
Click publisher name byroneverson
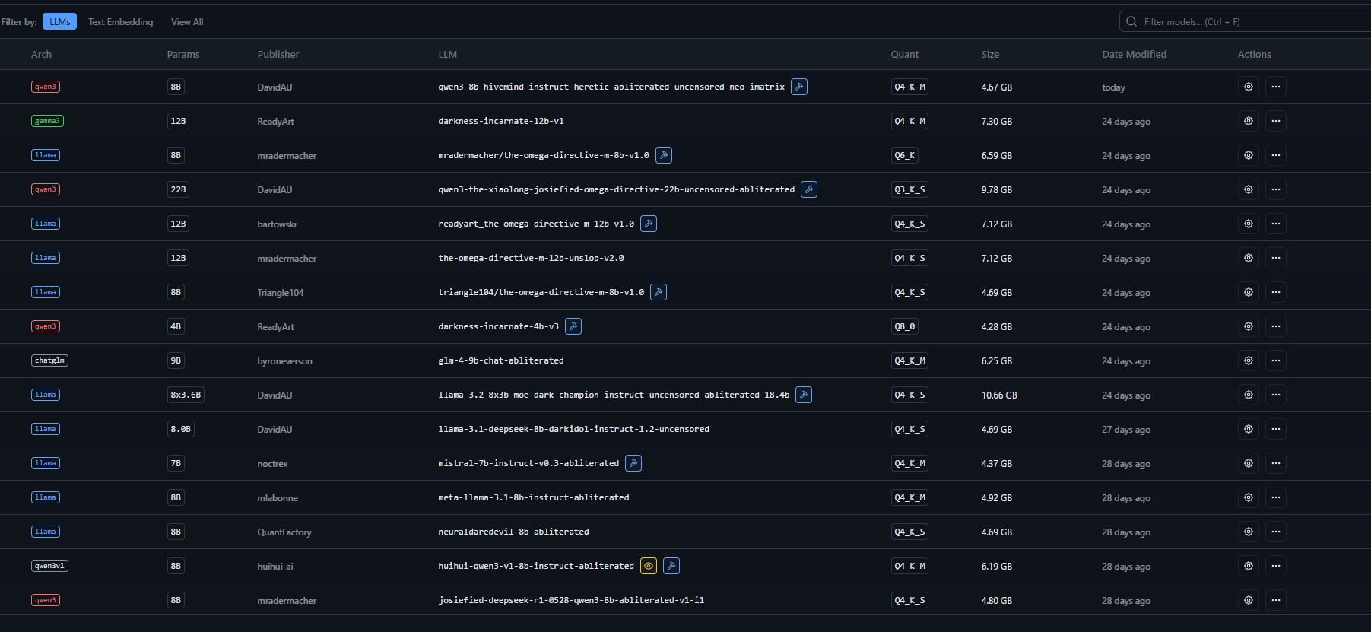coord(284,361)
